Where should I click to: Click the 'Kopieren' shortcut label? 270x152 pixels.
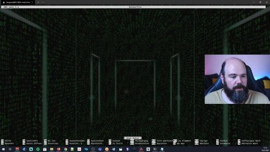pyautogui.click(x=162, y=144)
